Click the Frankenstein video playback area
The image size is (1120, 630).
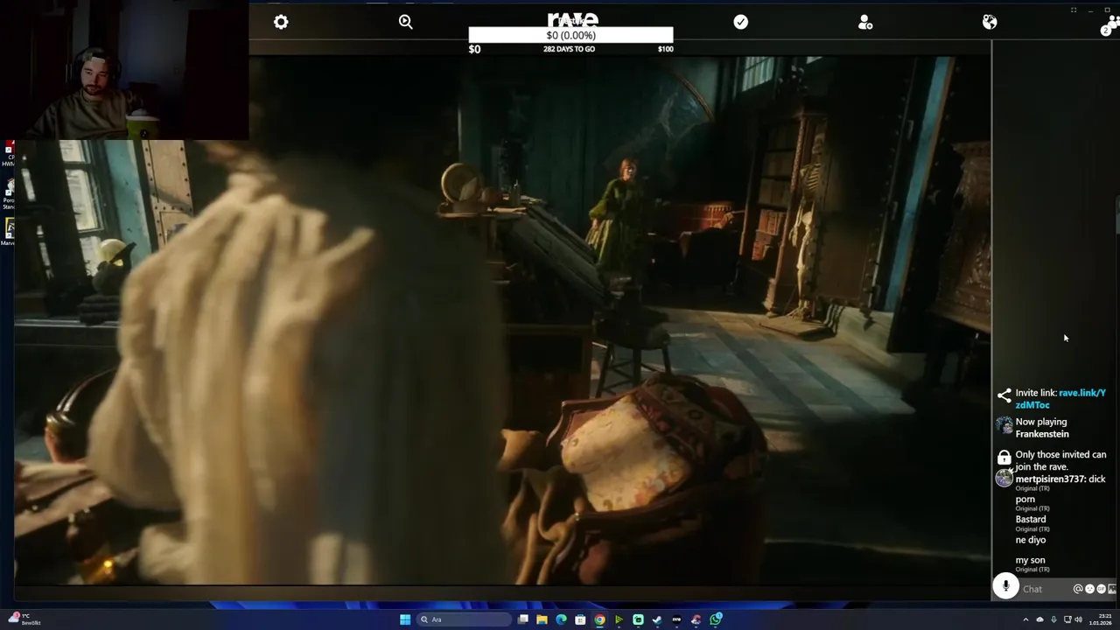(x=502, y=320)
